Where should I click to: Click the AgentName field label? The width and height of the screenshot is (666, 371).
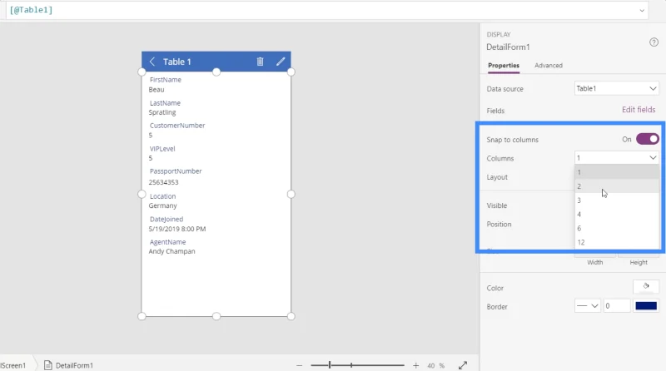tap(167, 242)
